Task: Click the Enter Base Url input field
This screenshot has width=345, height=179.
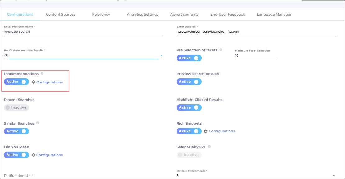Action: pyautogui.click(x=256, y=32)
